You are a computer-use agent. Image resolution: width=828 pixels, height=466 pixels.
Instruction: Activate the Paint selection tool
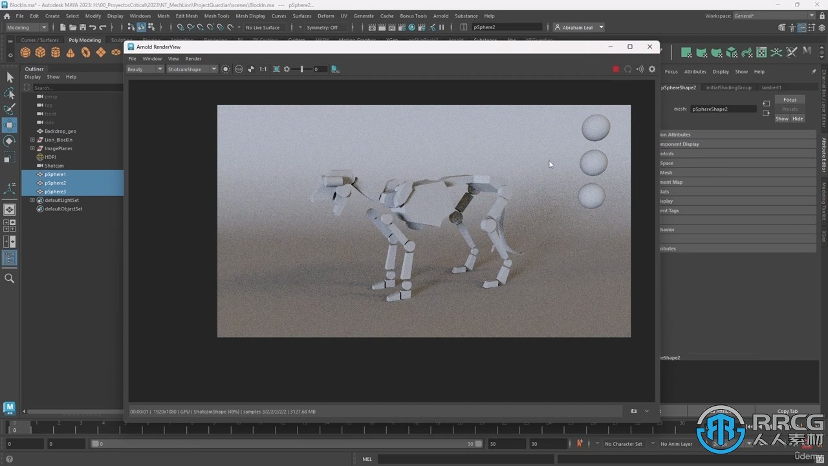pos(10,109)
